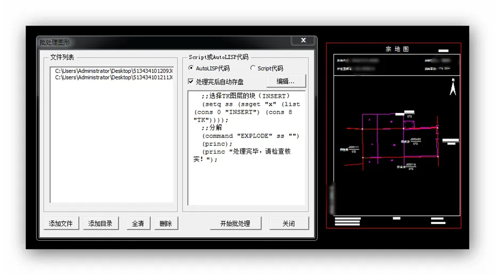Click the EXPLODE command line in code
This screenshot has height=275, width=495.
pos(250,136)
